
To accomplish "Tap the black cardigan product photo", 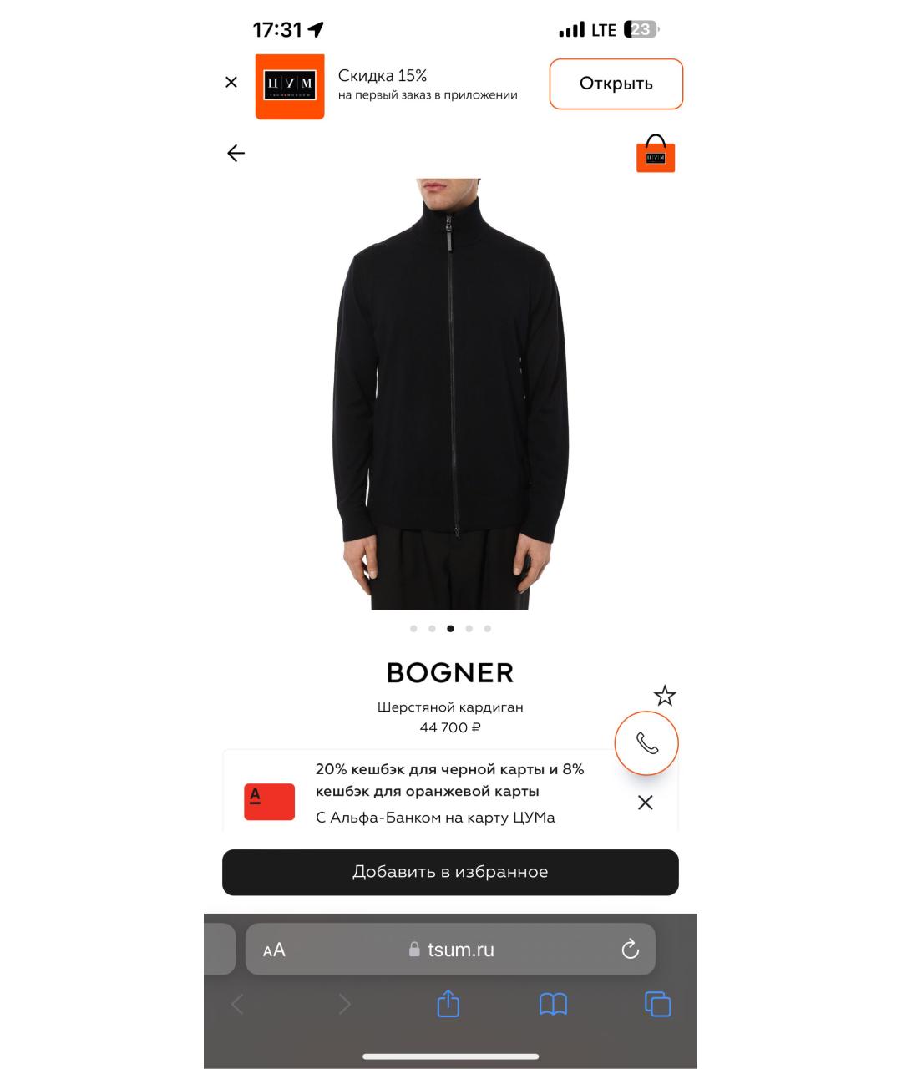I will click(450, 393).
